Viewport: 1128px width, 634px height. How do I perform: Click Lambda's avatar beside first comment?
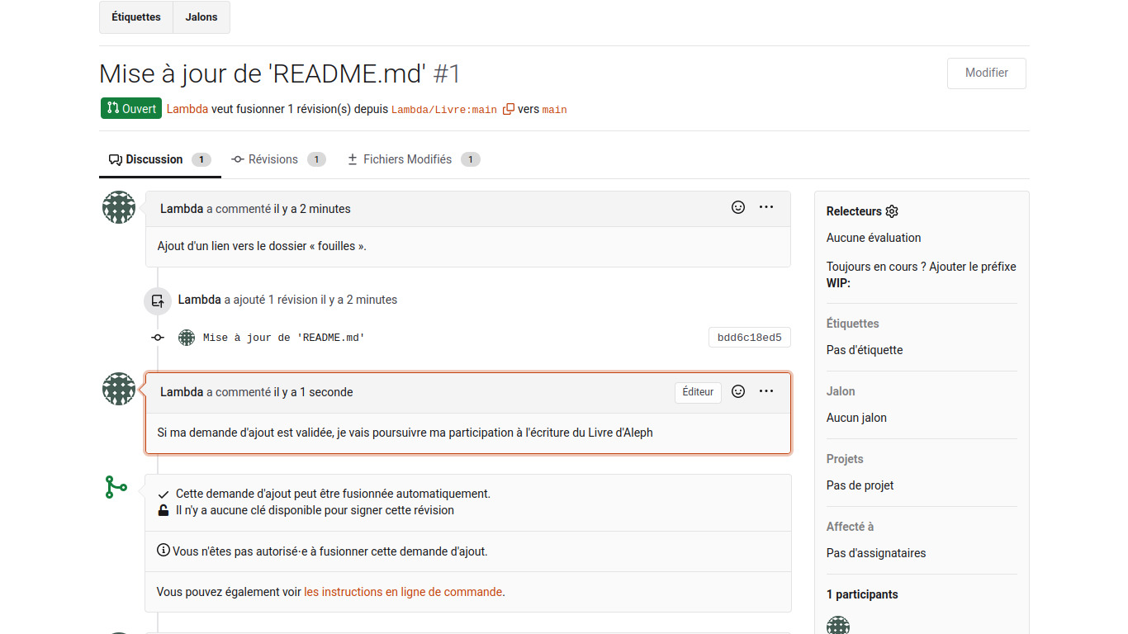[x=119, y=207]
